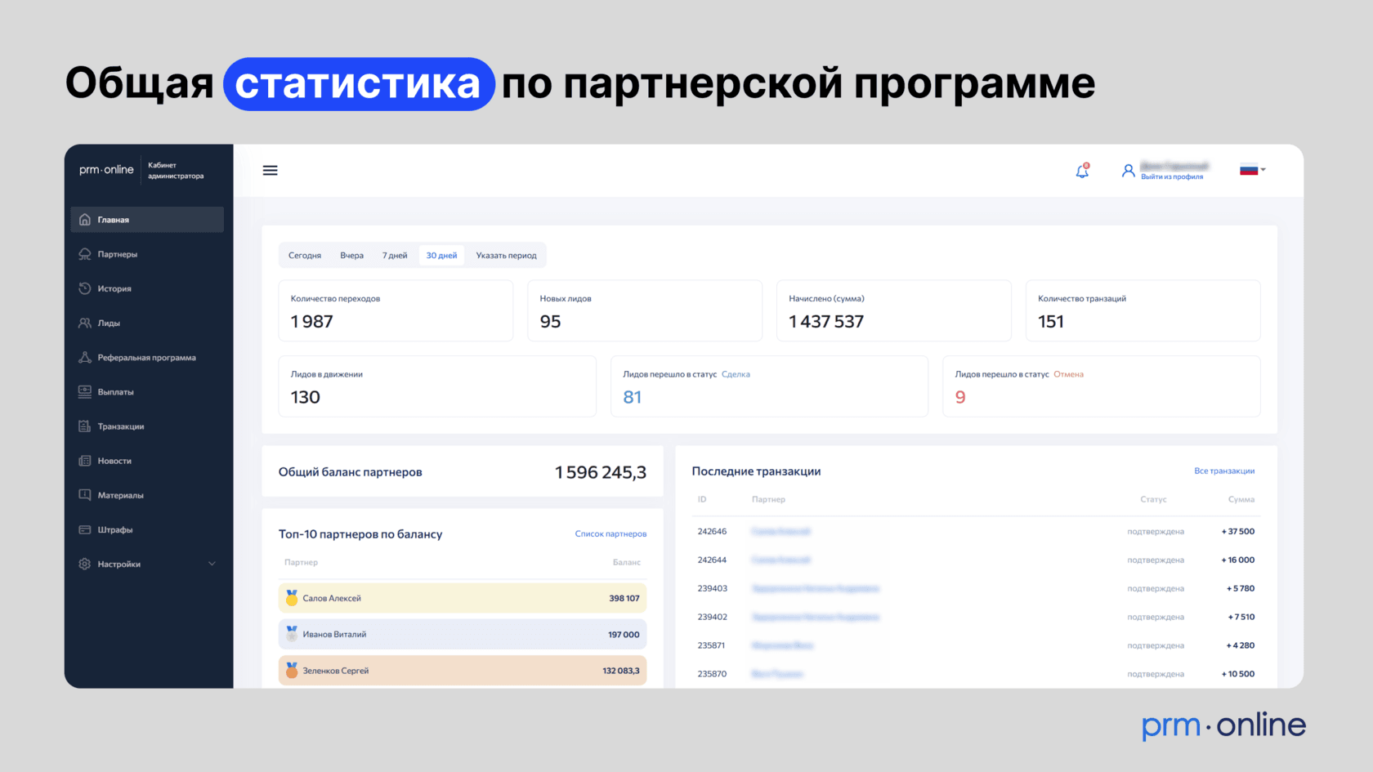This screenshot has height=772, width=1373.
Task: Switch to the 7 дней tab
Action: [395, 256]
